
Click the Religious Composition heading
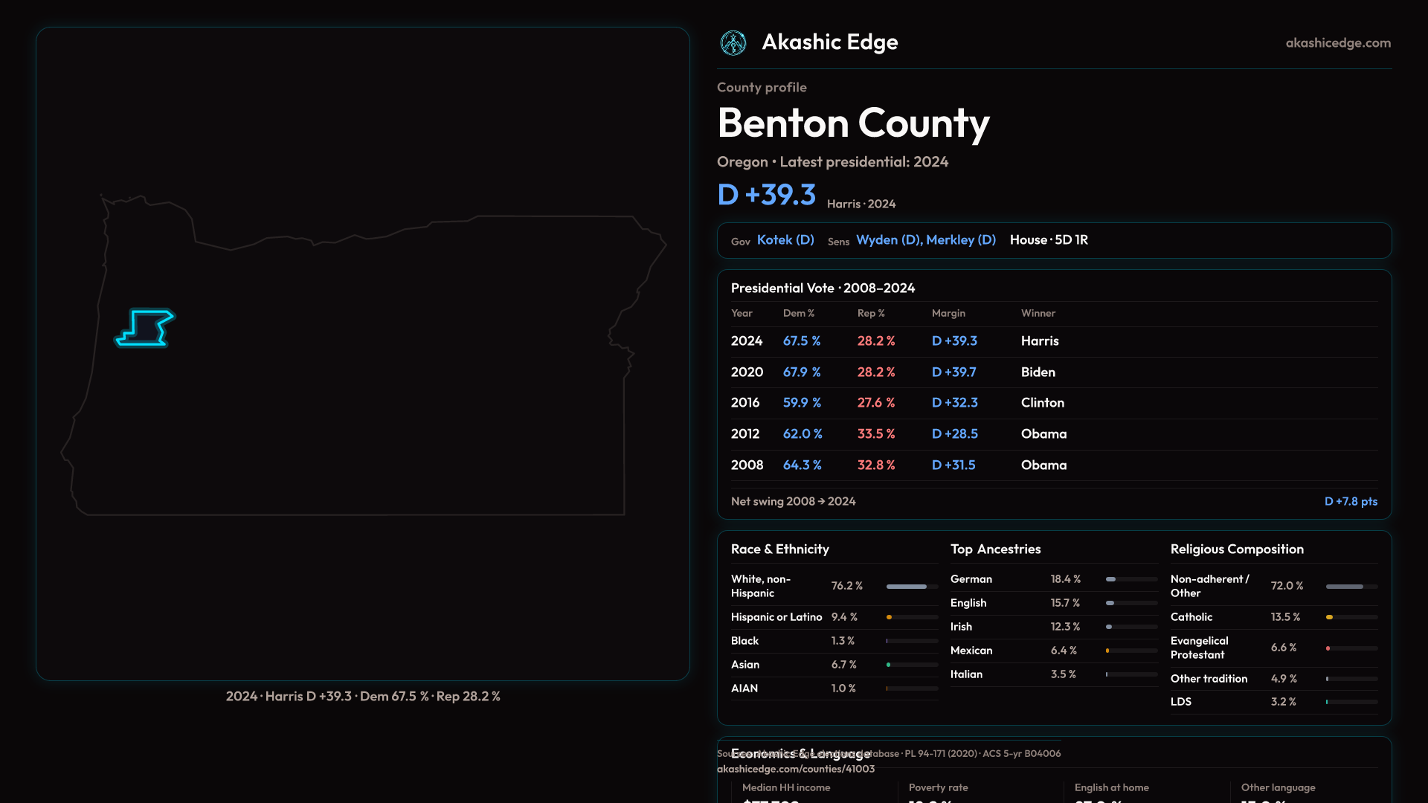coord(1236,549)
